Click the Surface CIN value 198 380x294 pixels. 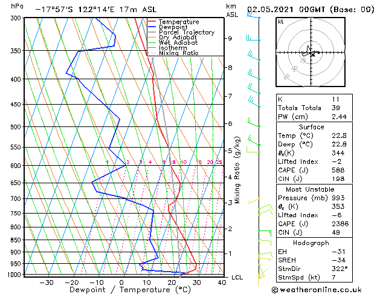coord(338,179)
